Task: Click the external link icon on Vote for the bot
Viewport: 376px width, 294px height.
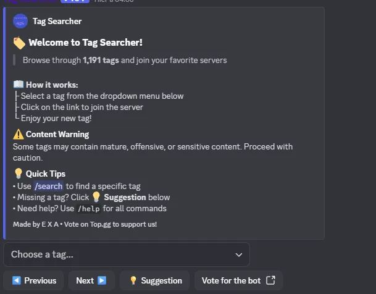Action: coord(270,280)
